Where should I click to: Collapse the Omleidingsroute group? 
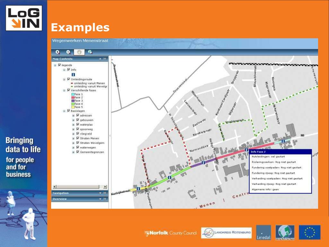(64, 79)
